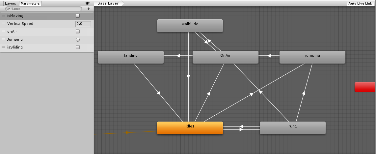The image size is (376, 154).
Task: Enable the isMoving checkbox
Action: click(78, 16)
